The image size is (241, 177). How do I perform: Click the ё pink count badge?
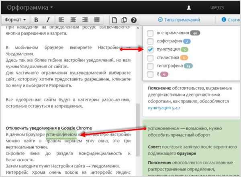(164, 74)
